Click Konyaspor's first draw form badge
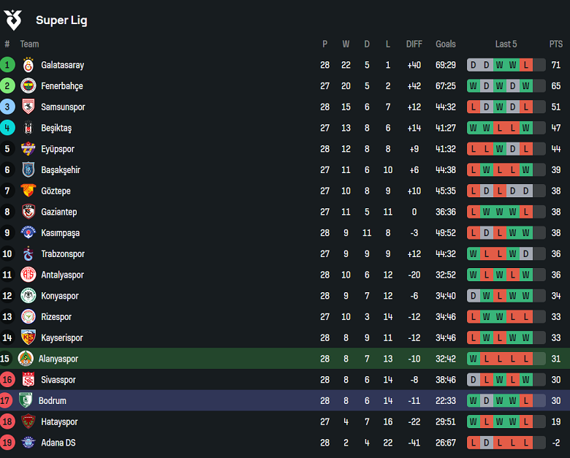 (x=474, y=297)
